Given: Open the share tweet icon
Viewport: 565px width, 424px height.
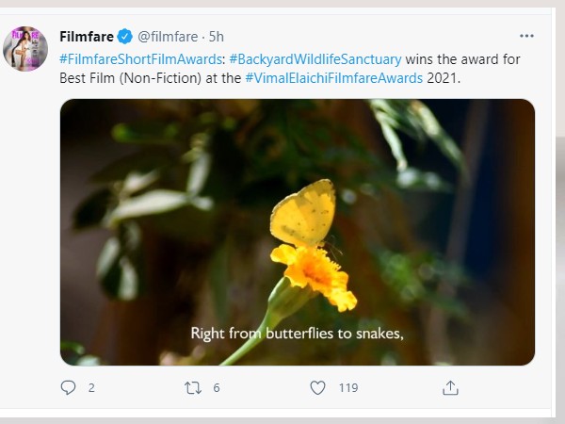Looking at the screenshot, I should (450, 387).
